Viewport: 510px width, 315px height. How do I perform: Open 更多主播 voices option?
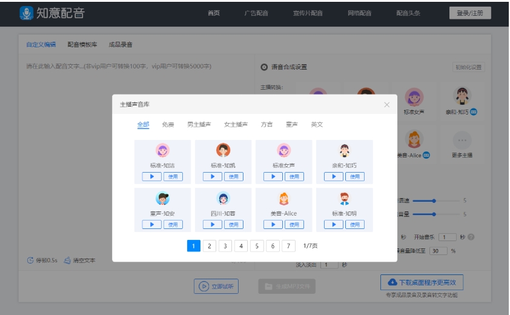coord(462,145)
